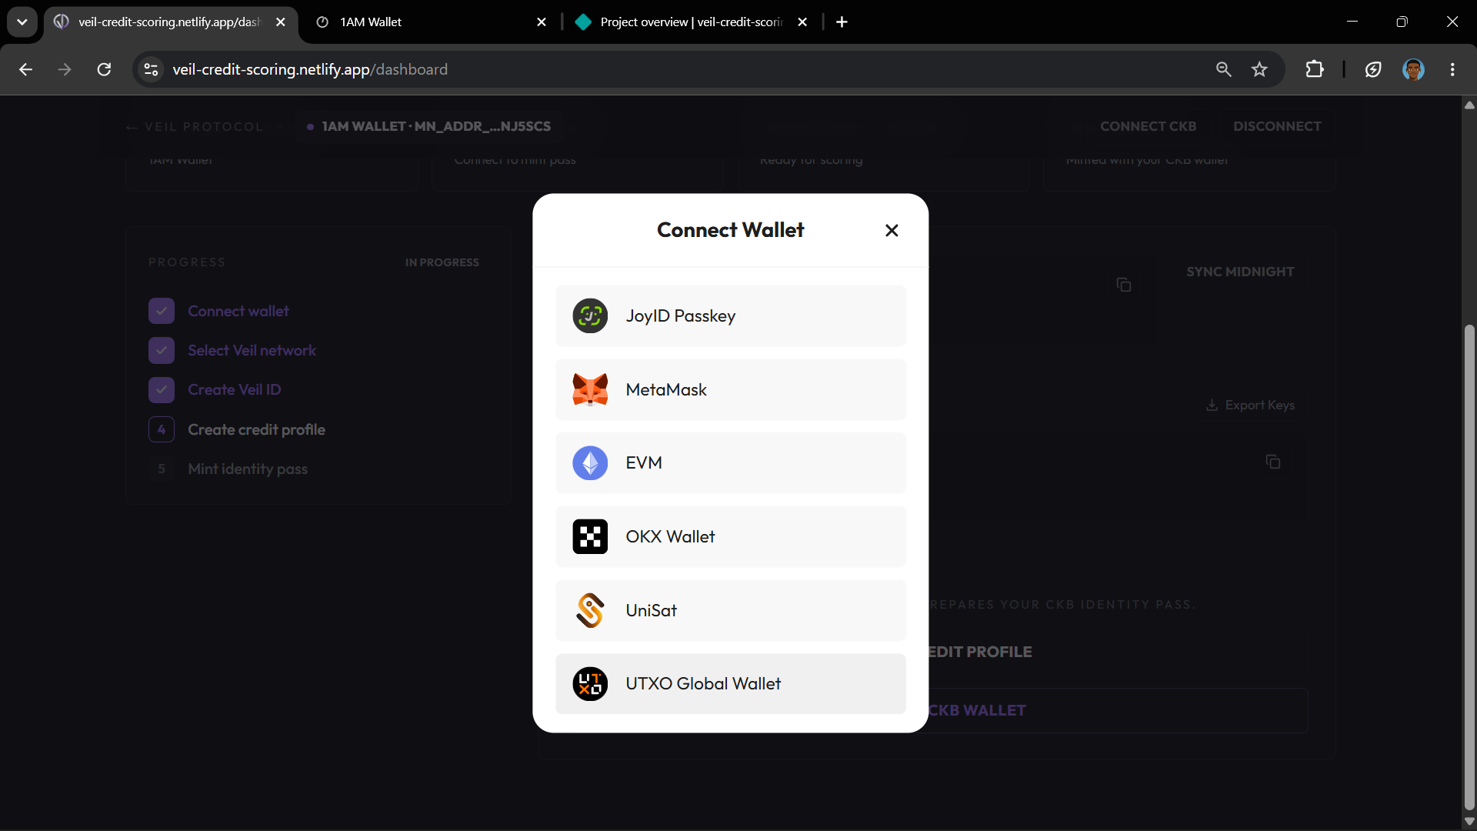This screenshot has height=831, width=1477.
Task: Click the scrollbar up arrow
Action: tap(1469, 105)
